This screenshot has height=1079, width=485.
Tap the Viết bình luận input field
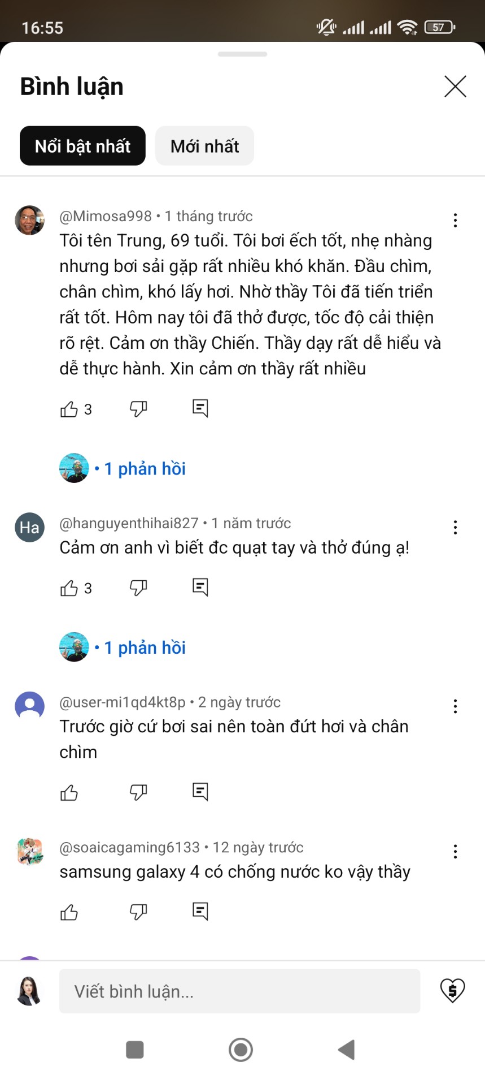[x=239, y=991]
